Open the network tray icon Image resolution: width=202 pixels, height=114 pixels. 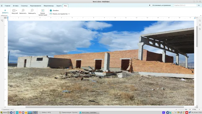click(x=190, y=112)
